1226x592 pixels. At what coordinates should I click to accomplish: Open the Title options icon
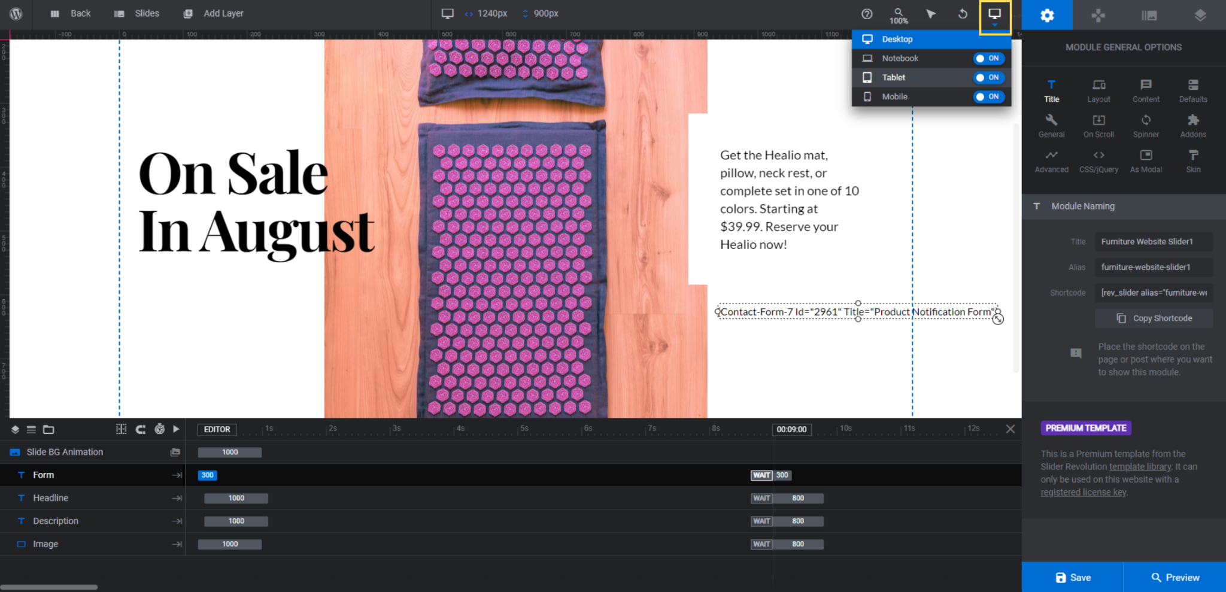[1052, 91]
